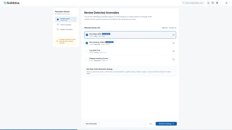Screen dimensions: 232x130
Task: Check the Log_Audit_Trail checkbox
Action: point(87,51)
